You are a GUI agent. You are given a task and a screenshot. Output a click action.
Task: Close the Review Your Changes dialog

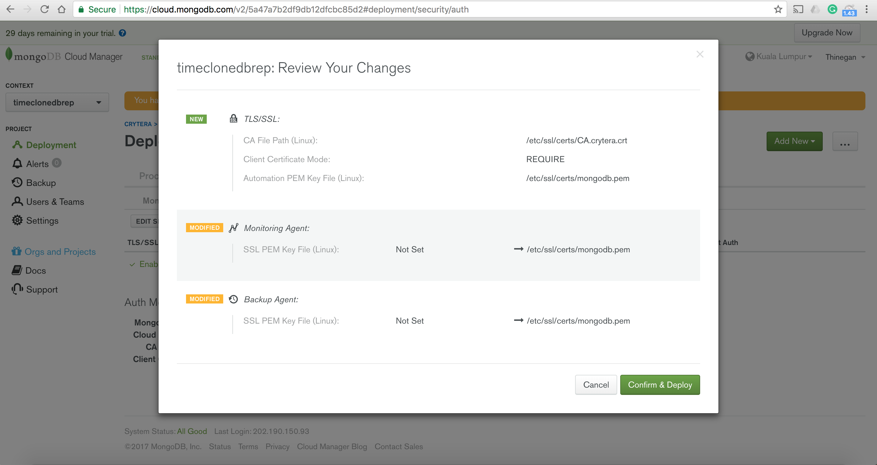click(x=700, y=55)
